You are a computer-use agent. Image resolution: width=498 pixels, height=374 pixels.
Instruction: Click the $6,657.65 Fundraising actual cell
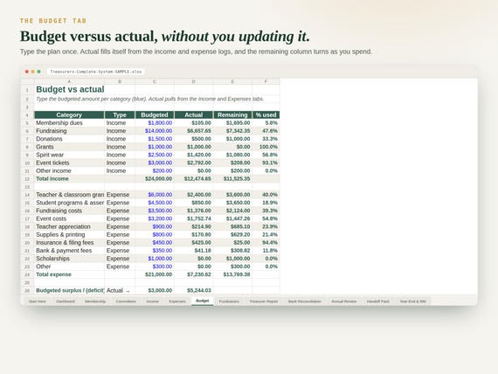pyautogui.click(x=194, y=131)
